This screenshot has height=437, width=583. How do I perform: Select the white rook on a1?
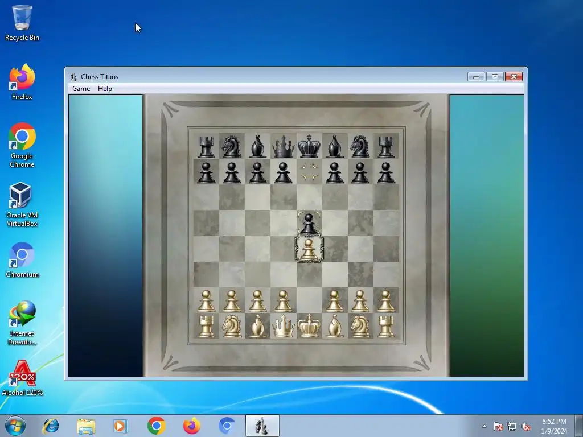206,326
